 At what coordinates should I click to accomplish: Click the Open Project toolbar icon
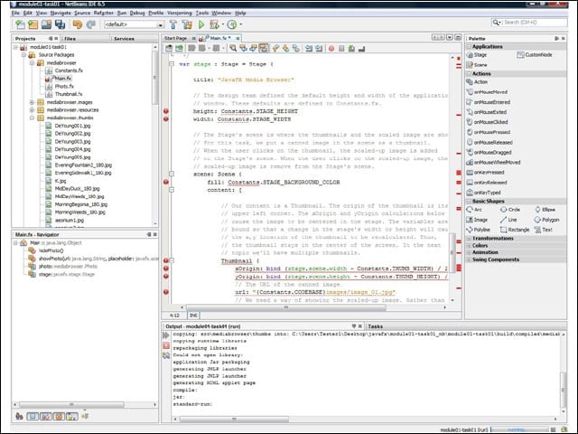pyautogui.click(x=46, y=24)
